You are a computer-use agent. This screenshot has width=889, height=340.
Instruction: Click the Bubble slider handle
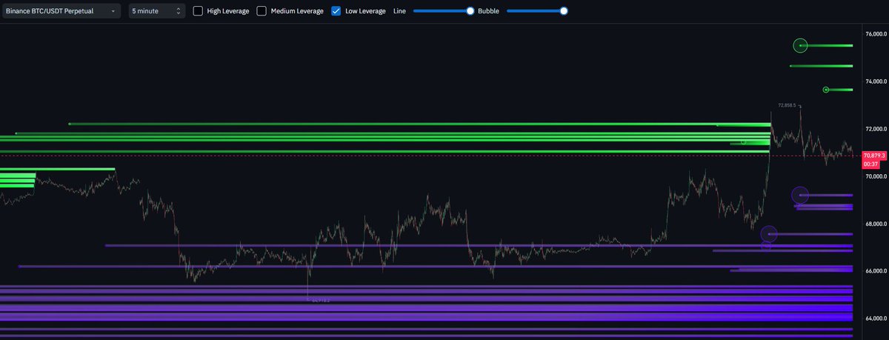[564, 11]
